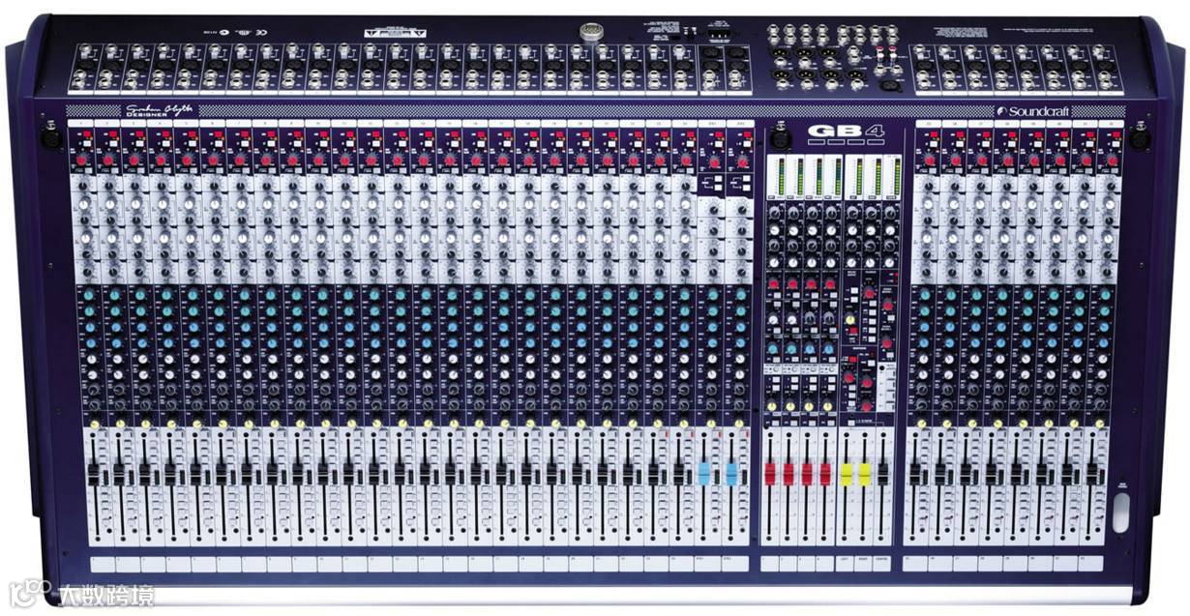
Task: Click the lamp socket left of the GB4 logo
Action: point(780,137)
